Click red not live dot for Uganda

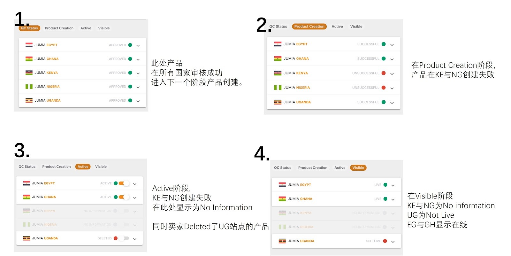click(385, 241)
